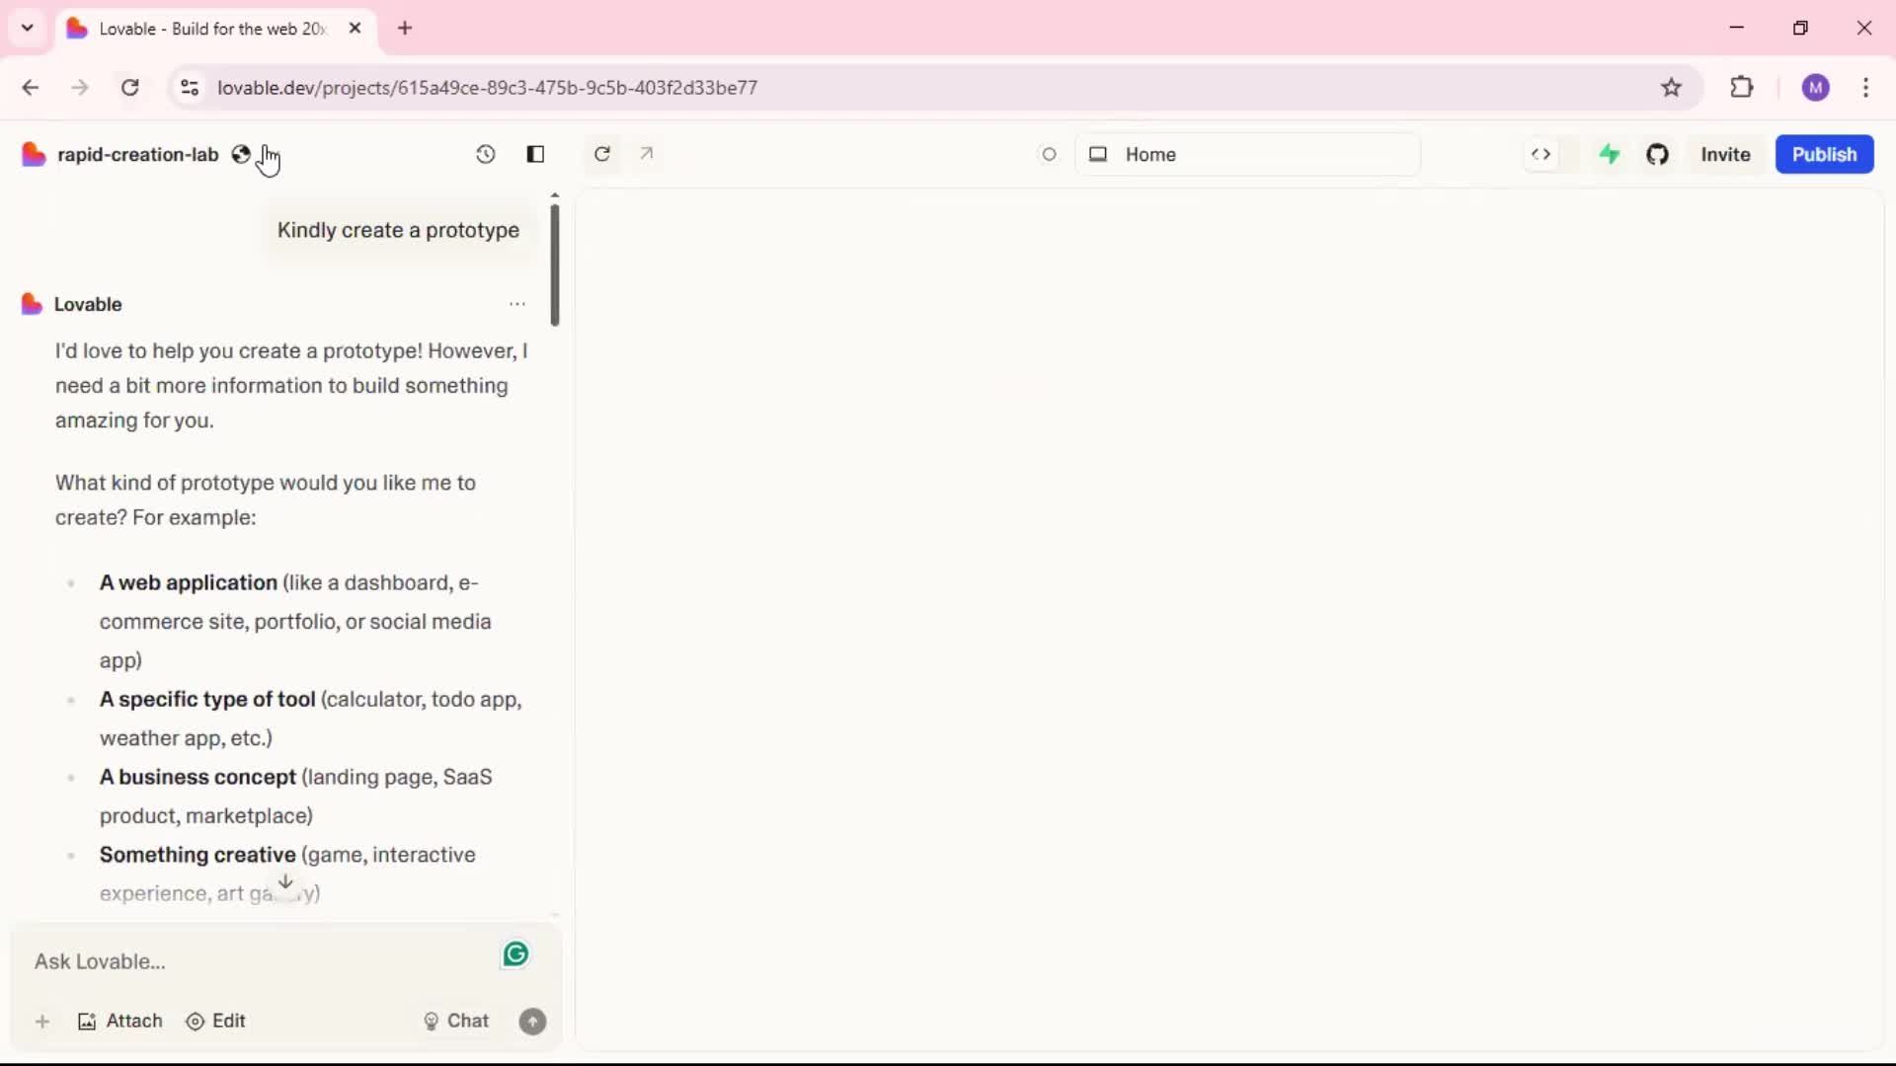Image resolution: width=1896 pixels, height=1066 pixels.
Task: Activate the Edit select mode
Action: (215, 1022)
